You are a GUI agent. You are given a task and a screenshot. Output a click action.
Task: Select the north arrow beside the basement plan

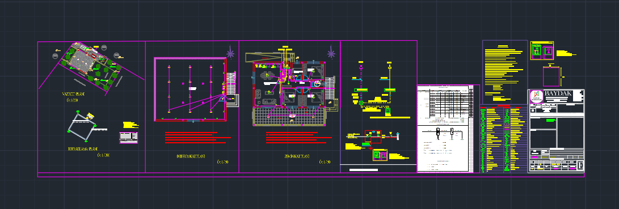click(230, 53)
